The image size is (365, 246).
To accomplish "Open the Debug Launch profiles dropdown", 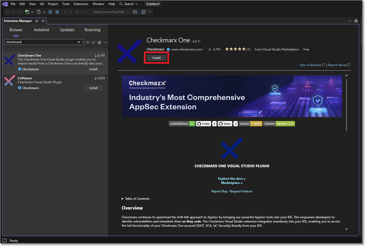I will coord(111,12).
